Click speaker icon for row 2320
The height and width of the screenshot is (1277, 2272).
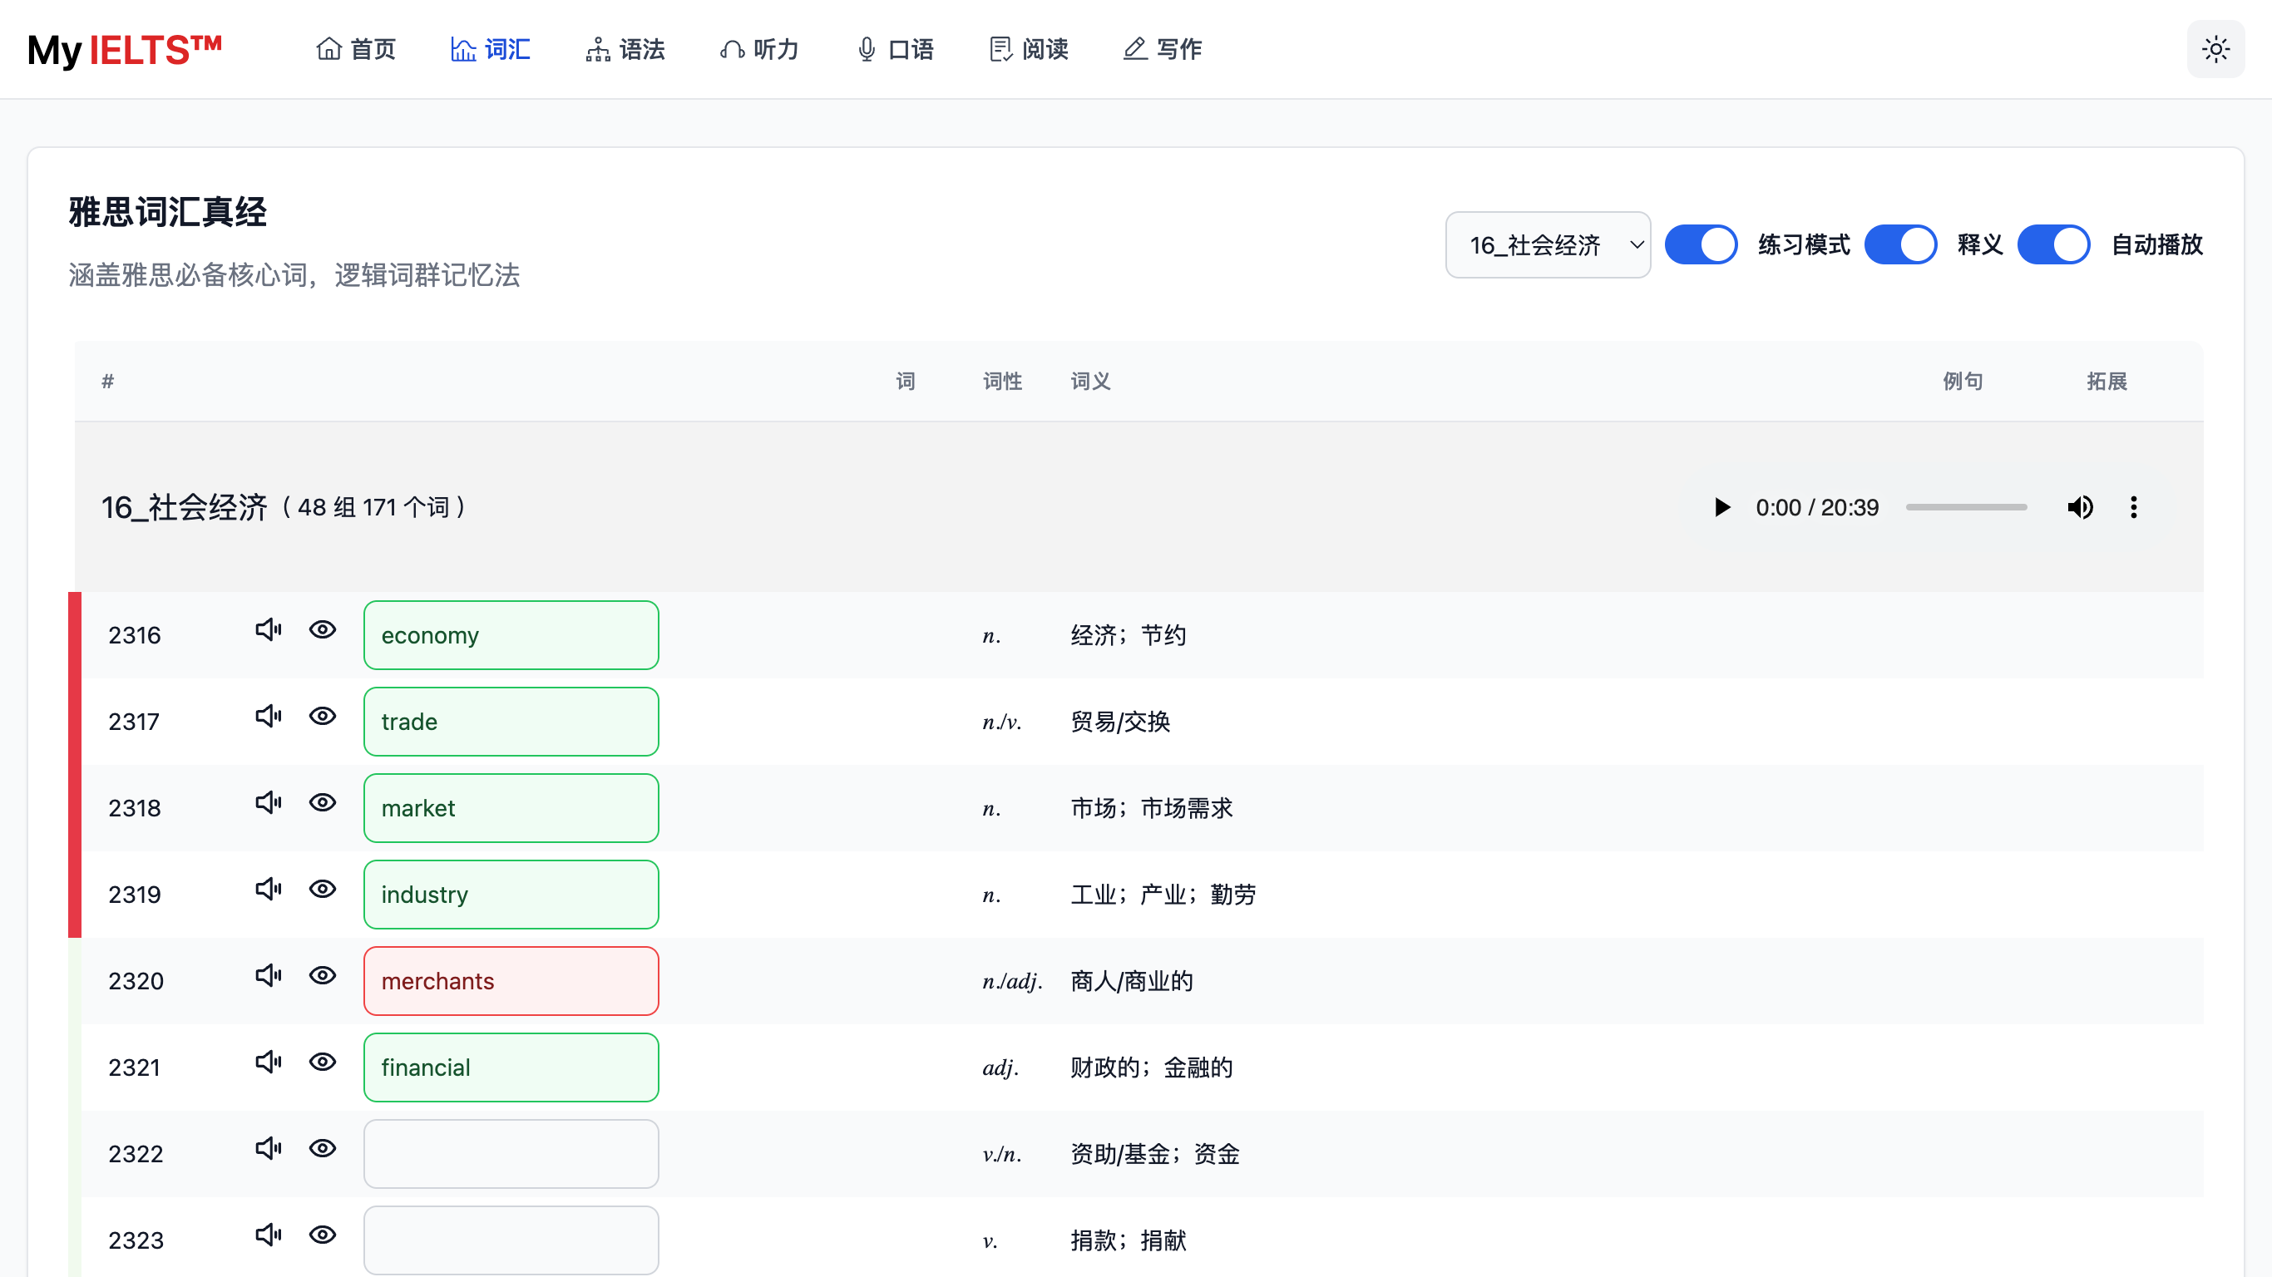point(268,975)
